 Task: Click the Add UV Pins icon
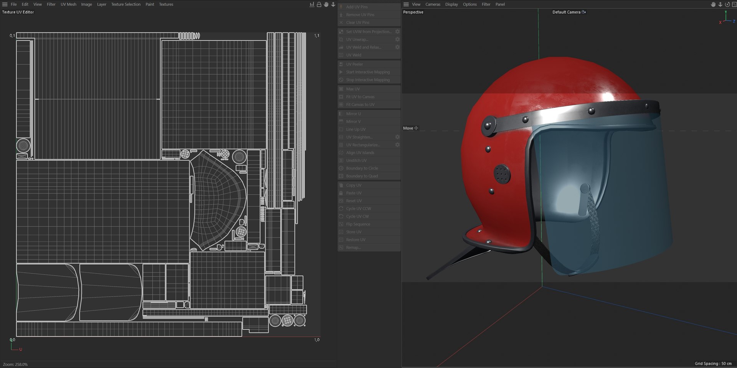[341, 7]
